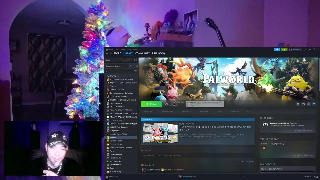
Task: Switch to the Store tab
Action: click(x=117, y=53)
